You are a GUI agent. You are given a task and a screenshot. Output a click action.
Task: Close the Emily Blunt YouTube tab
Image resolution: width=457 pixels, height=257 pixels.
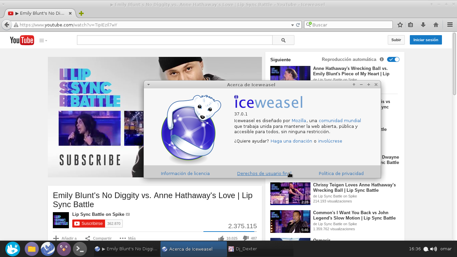(70, 13)
